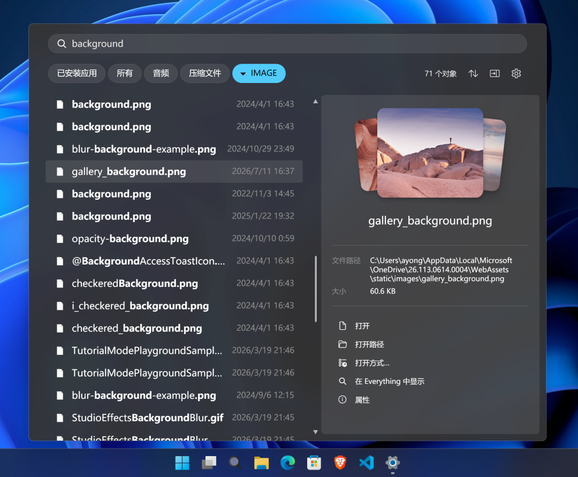Open settings via the gear icon in toolbar
Image resolution: width=578 pixels, height=477 pixels.
[516, 73]
